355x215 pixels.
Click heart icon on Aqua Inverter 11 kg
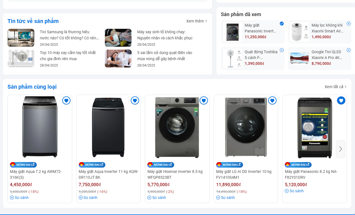point(135,100)
